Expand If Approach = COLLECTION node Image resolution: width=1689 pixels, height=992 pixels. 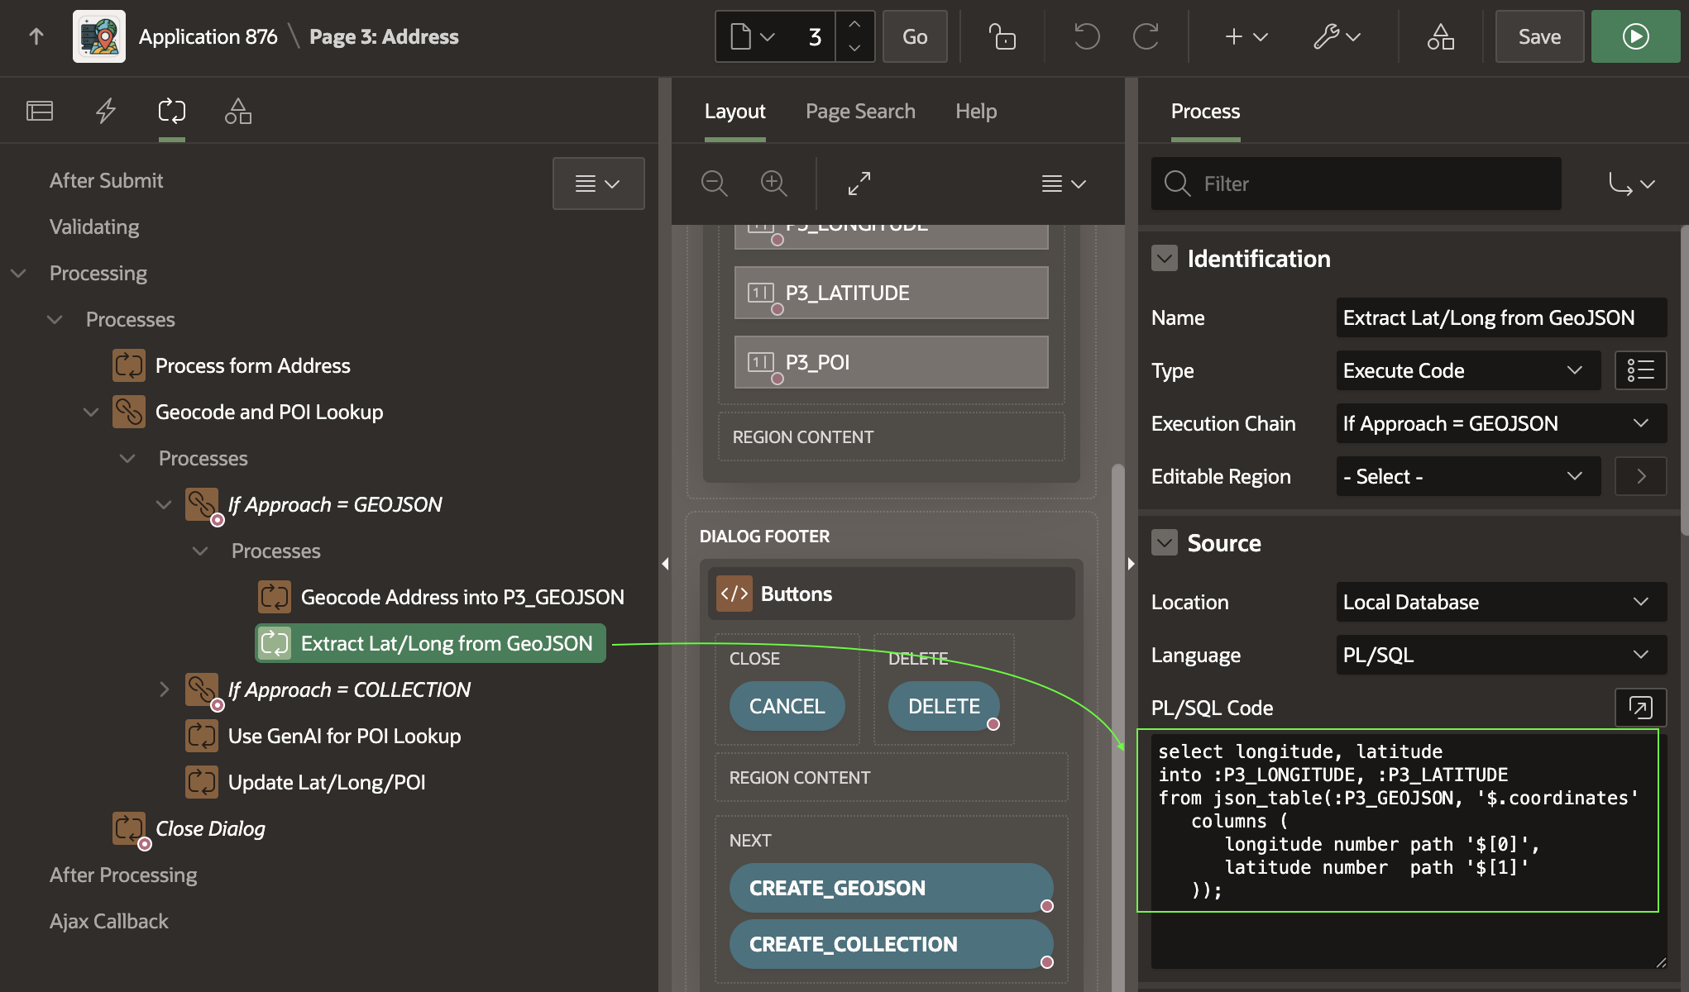(x=164, y=689)
